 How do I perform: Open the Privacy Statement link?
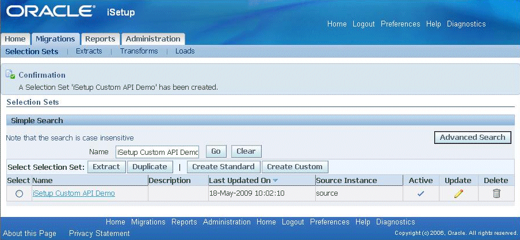(x=100, y=233)
